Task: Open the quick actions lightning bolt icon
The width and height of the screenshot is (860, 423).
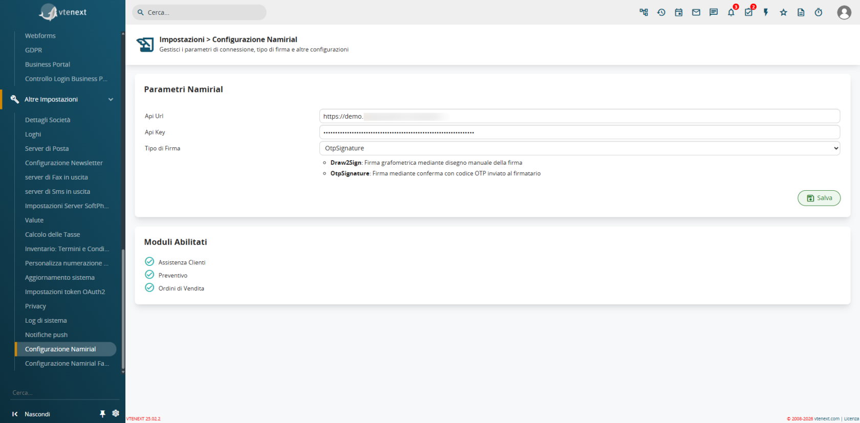Action: coord(766,12)
